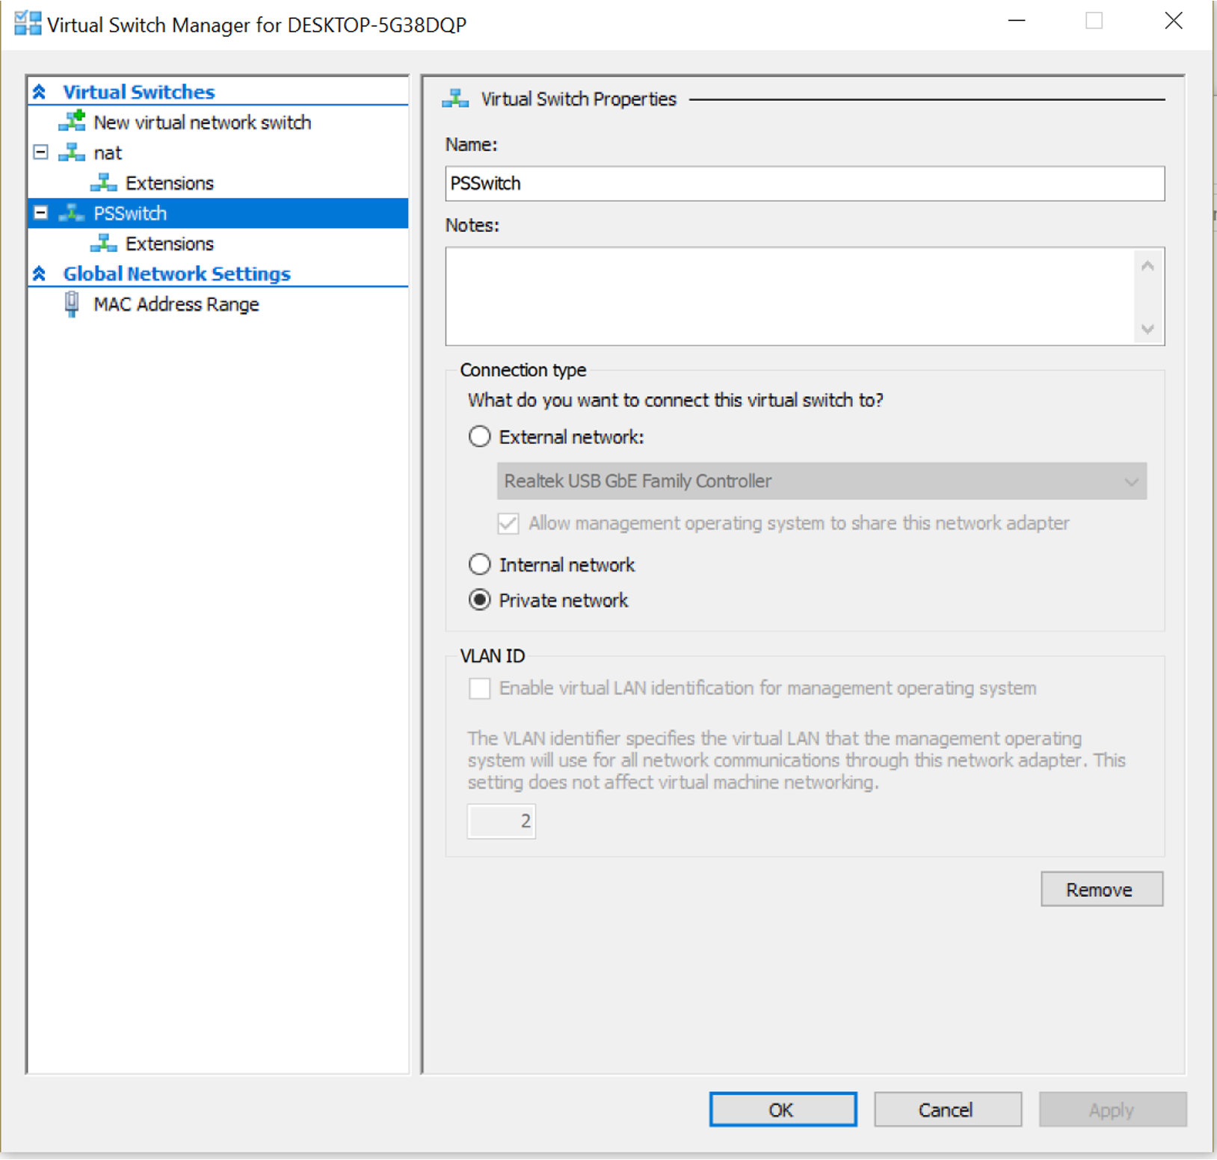Select the Global Network Settings section header

coord(176,274)
